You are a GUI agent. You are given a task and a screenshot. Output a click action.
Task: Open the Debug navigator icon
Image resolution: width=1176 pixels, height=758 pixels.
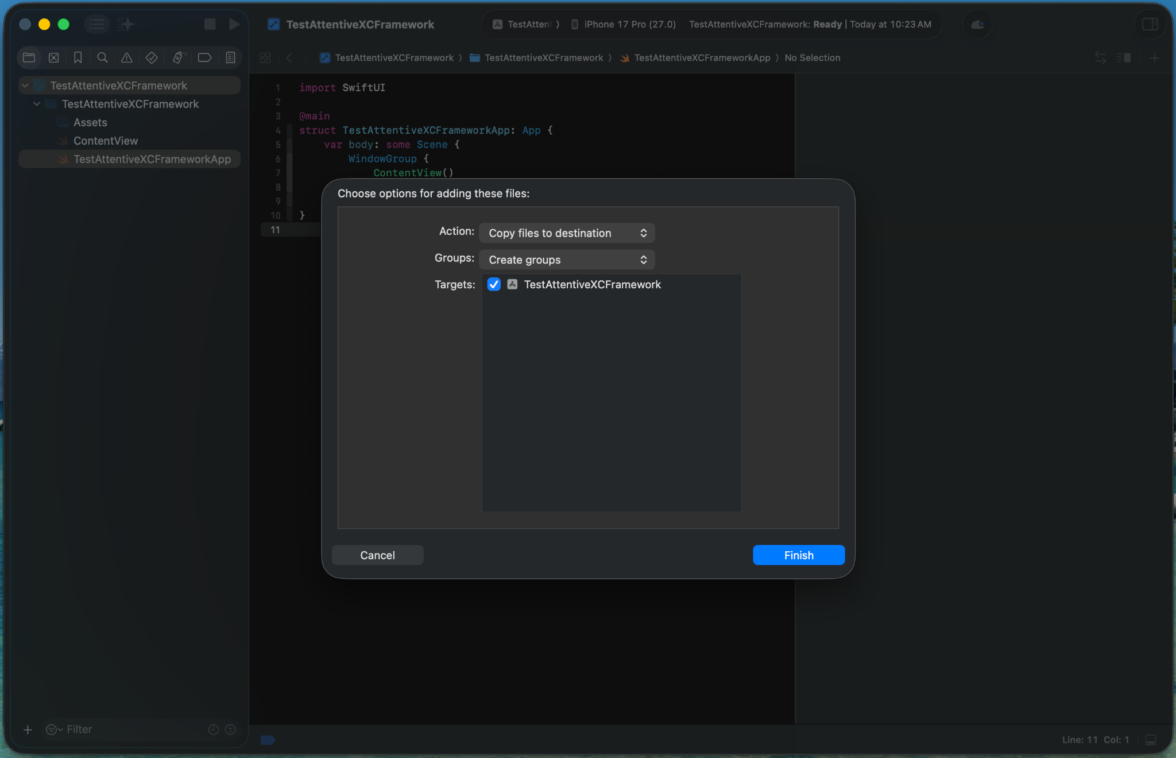click(x=179, y=57)
